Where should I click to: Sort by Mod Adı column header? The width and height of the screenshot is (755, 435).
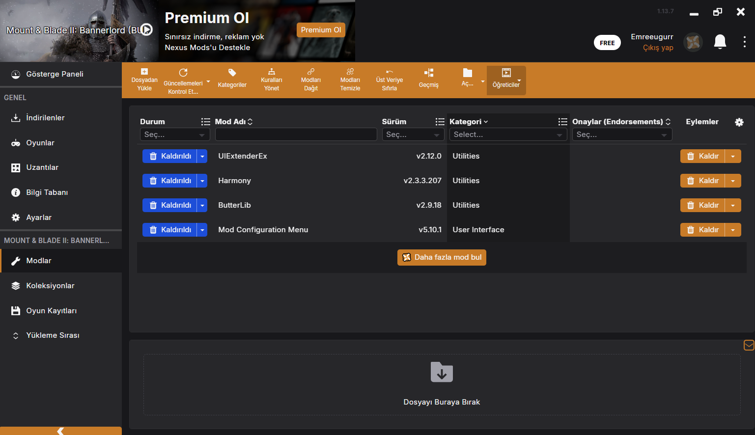[x=234, y=122]
